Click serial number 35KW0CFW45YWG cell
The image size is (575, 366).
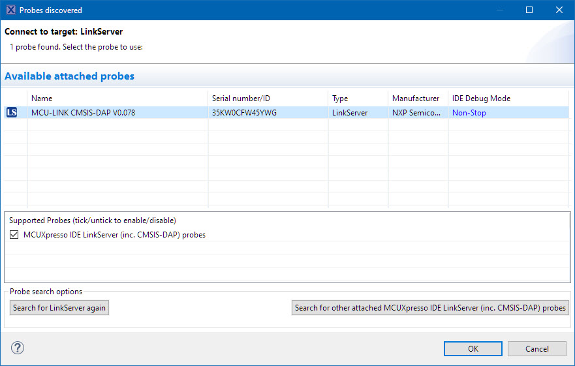[x=244, y=113]
